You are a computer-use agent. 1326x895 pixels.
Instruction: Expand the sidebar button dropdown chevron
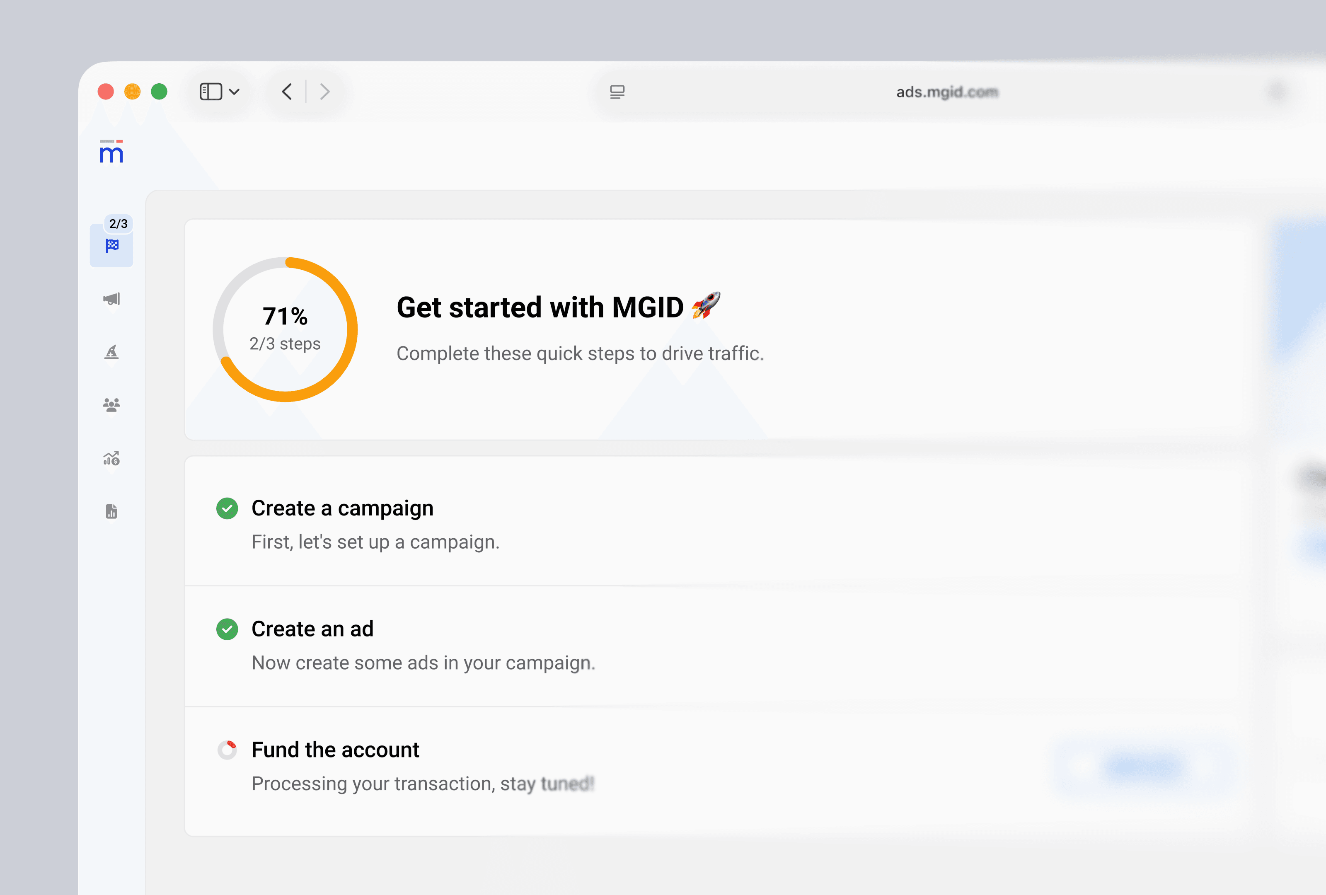tap(235, 91)
